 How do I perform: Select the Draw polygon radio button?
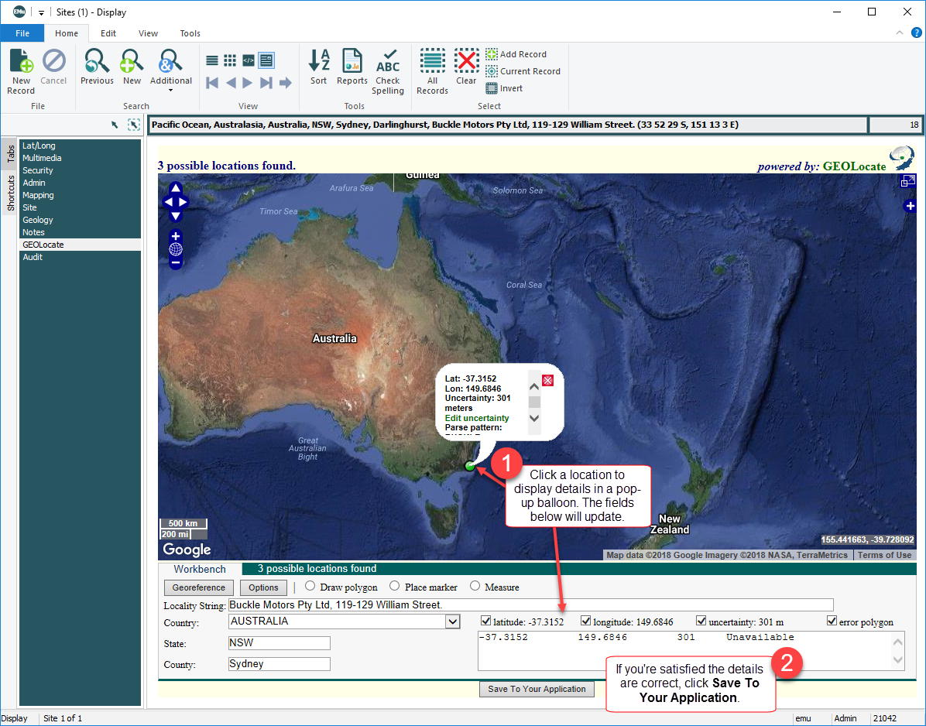point(310,587)
